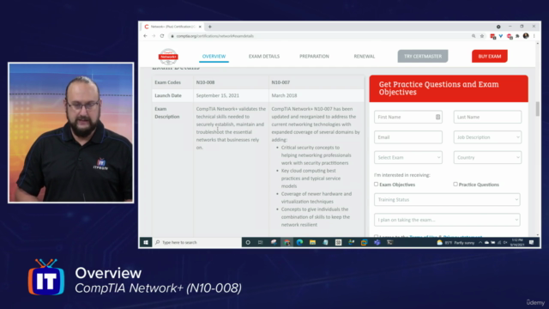Click 'Get Practice Questions and Exam Objectives' heading
The width and height of the screenshot is (549, 309).
click(438, 88)
